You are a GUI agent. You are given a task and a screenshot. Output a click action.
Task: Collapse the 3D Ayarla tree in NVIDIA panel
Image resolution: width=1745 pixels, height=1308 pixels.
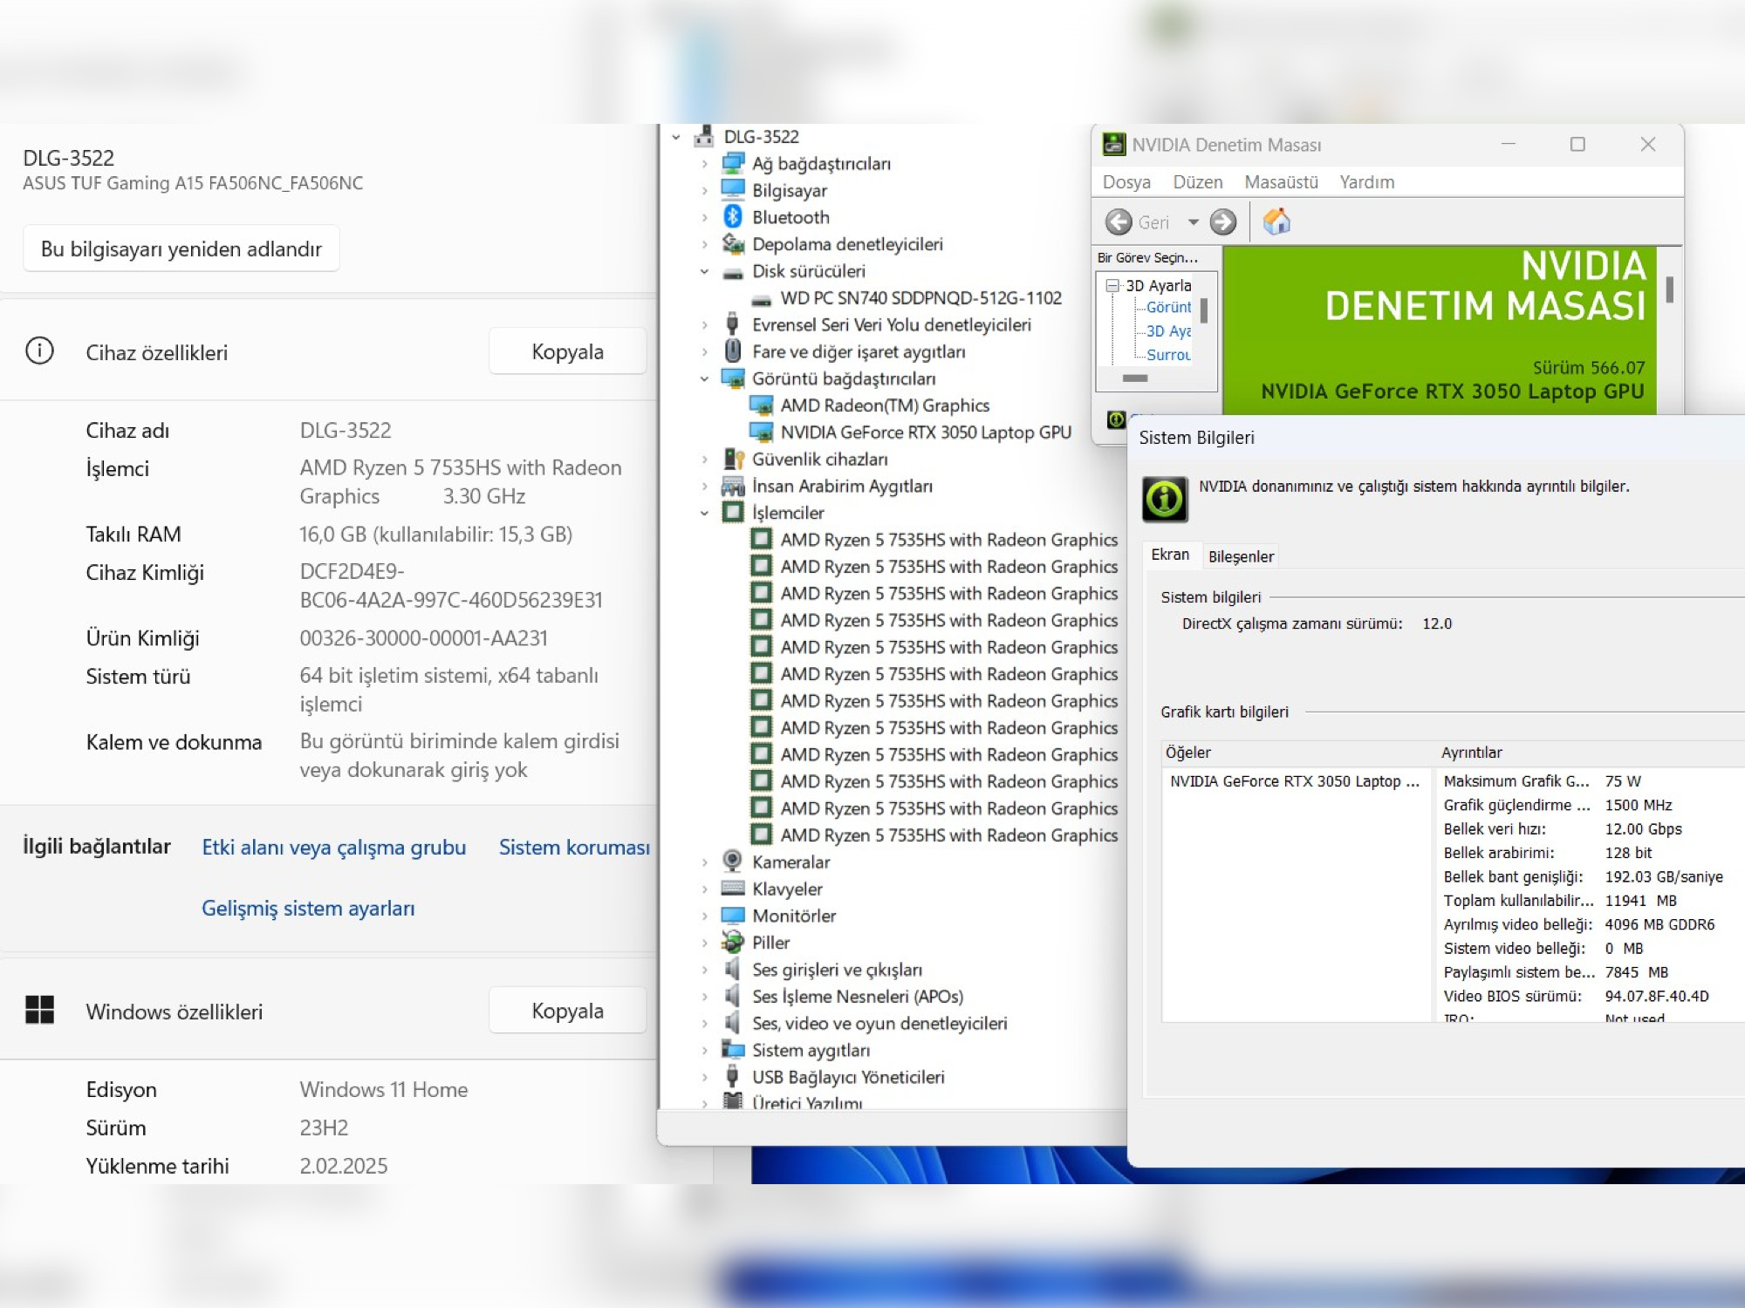pos(1112,285)
